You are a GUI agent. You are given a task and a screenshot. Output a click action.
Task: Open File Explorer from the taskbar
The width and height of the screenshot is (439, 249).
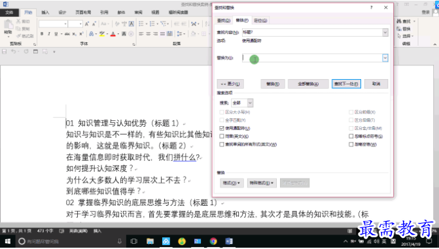150,241
